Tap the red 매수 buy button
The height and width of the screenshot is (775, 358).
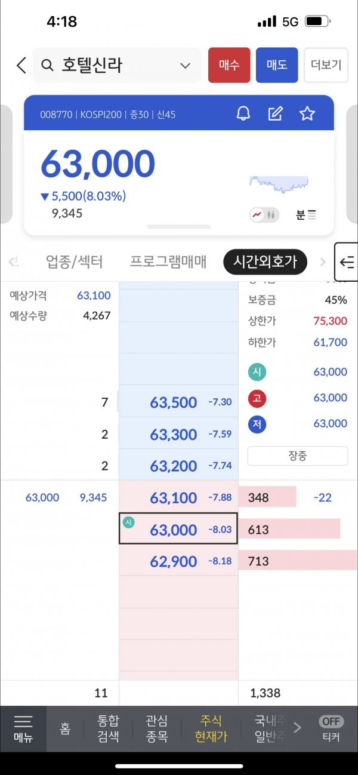pyautogui.click(x=229, y=65)
